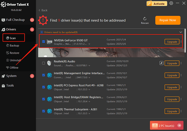Image resolution: width=187 pixels, height=131 pixels.
Task: Upgrade the Host Bridge/DRAM Registers driver
Action: click(172, 99)
